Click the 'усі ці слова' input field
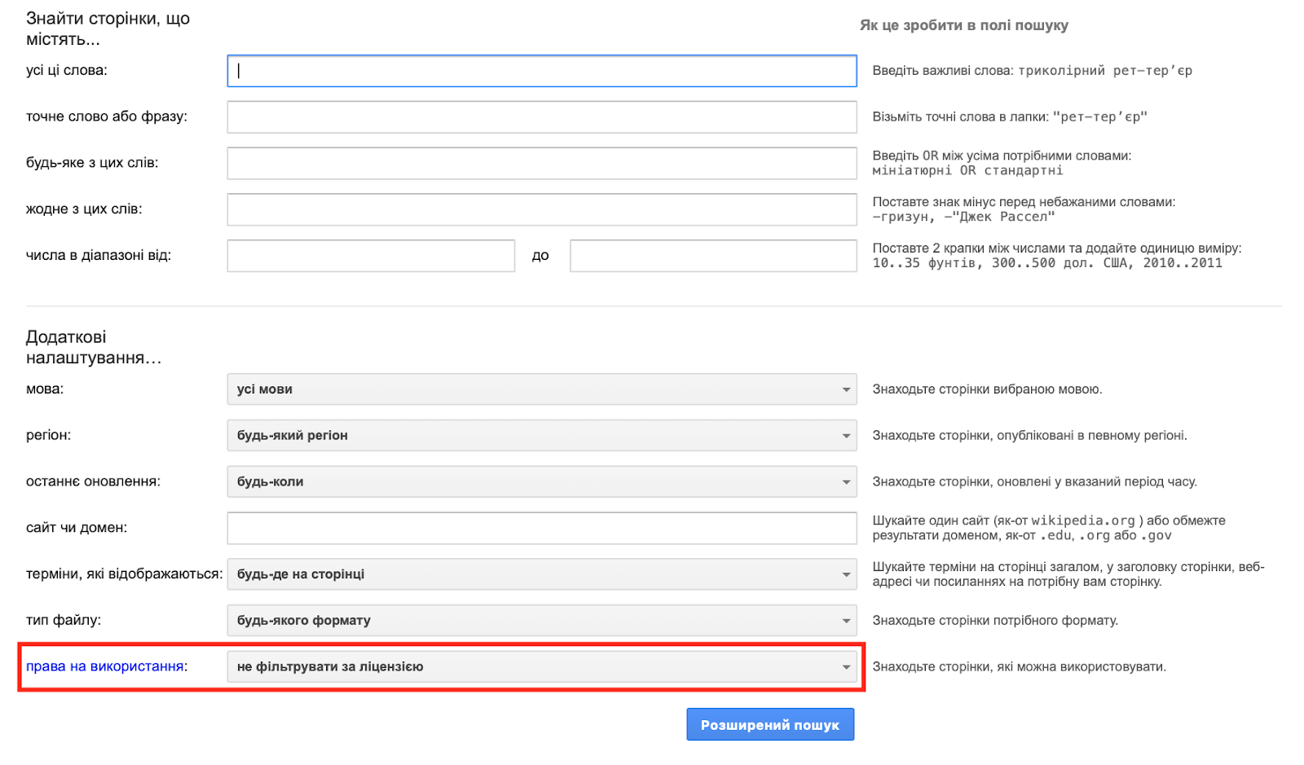This screenshot has height=765, width=1304. [x=542, y=71]
